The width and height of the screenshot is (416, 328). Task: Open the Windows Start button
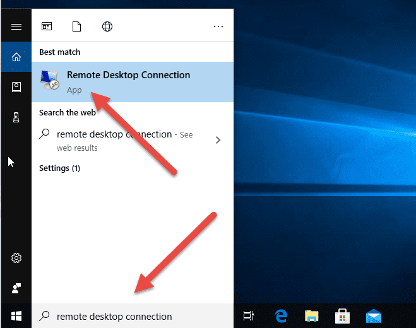click(16, 316)
